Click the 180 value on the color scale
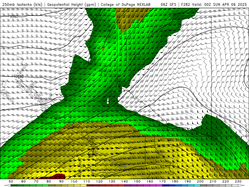 (x=175, y=181)
